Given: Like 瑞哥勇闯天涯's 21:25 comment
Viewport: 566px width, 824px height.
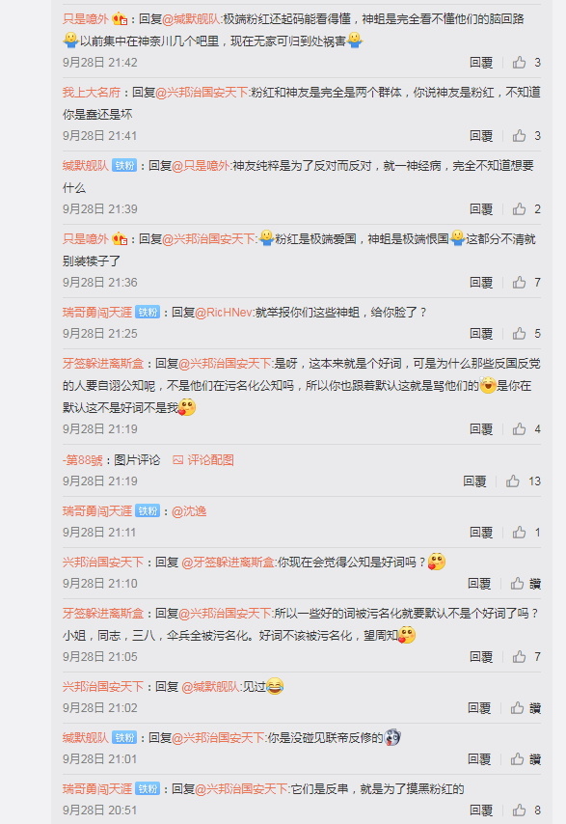Looking at the screenshot, I should [x=520, y=333].
